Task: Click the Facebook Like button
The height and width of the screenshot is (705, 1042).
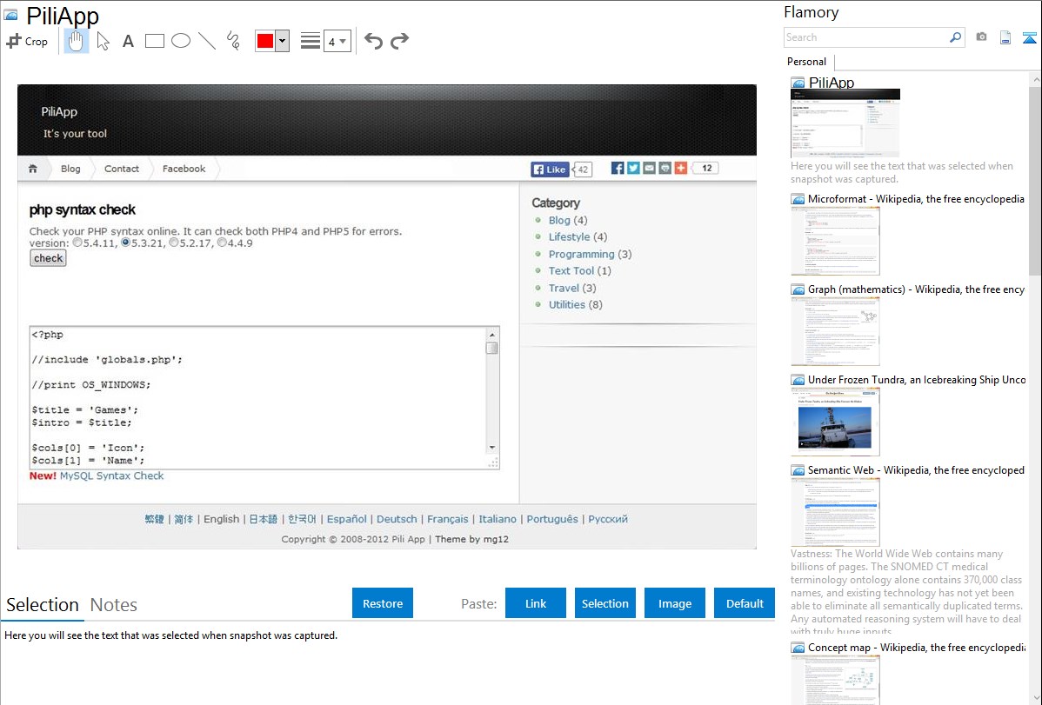Action: coord(550,169)
